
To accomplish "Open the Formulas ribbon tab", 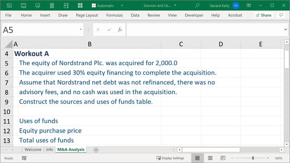I will coord(114,15).
